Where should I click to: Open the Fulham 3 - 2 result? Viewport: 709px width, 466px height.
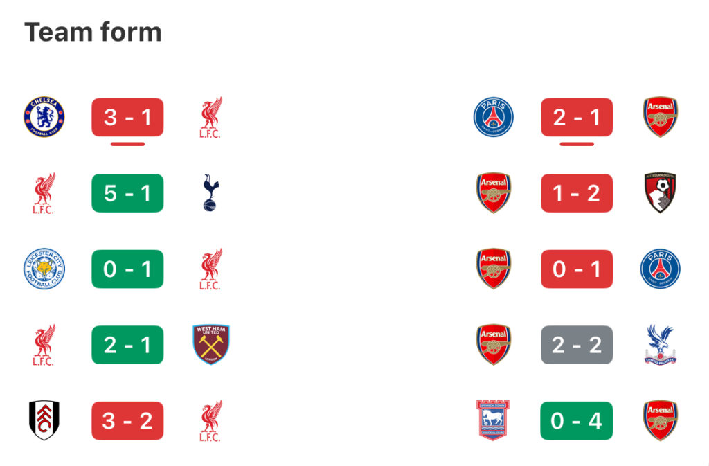click(x=127, y=421)
